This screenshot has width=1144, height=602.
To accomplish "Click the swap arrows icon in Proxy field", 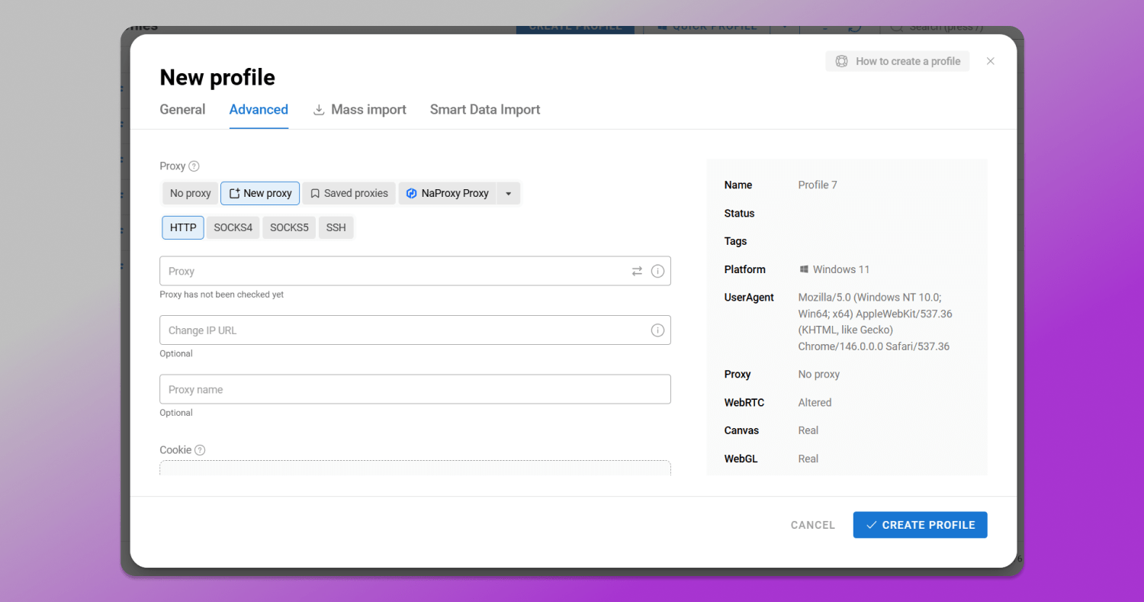I will click(x=637, y=271).
